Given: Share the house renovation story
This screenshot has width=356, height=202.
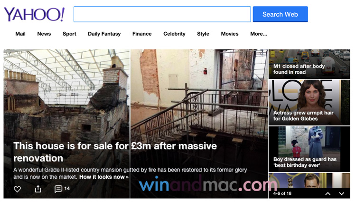Looking at the screenshot, I should (38, 189).
